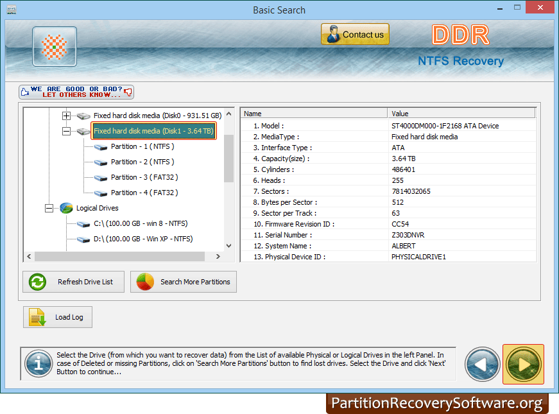Open the Contact us button
This screenshot has height=414, width=559.
click(x=355, y=34)
